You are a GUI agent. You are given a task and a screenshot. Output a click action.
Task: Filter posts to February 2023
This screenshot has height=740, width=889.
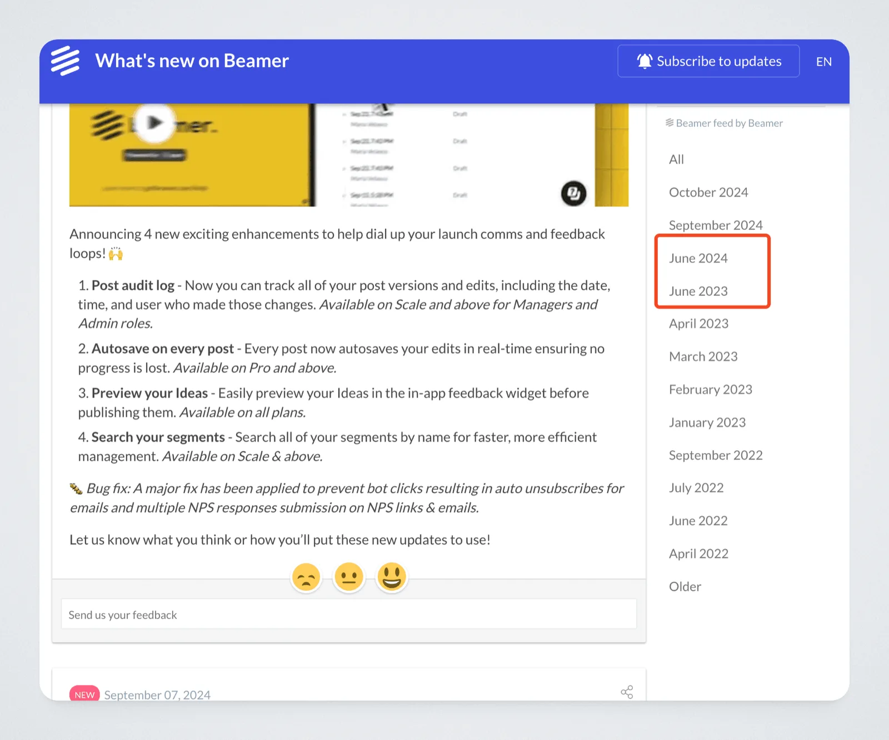click(x=711, y=389)
